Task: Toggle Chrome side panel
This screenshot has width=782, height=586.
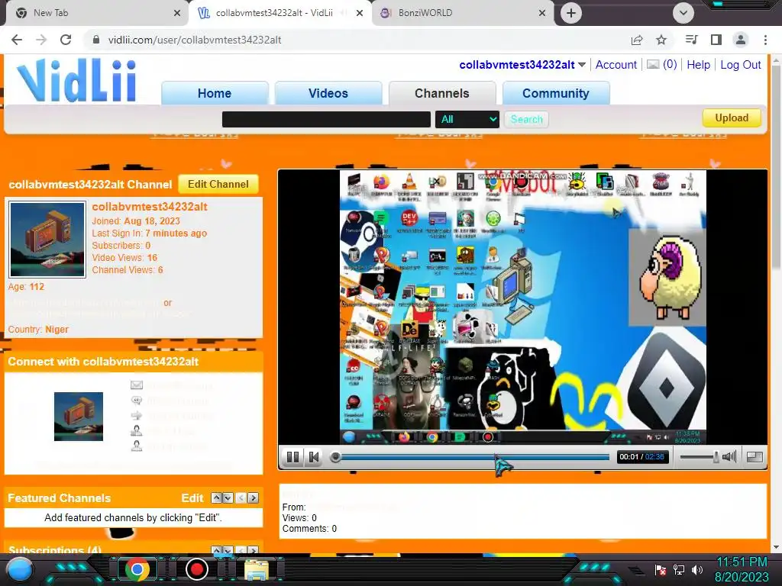Action: [716, 40]
